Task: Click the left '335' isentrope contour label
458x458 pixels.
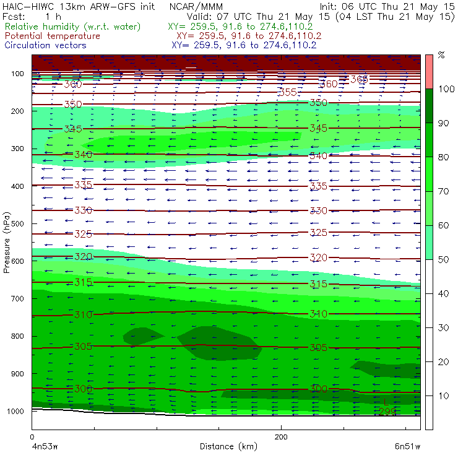Action: point(84,184)
